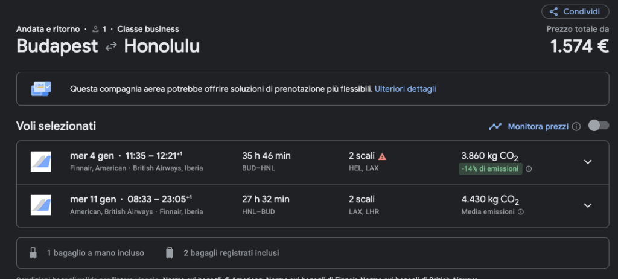Click the checked baggage suitcase icon
The image size is (618, 279).
170,253
